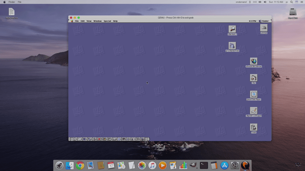Open the Browse the Internet icon
305x171 pixels.
(254, 61)
